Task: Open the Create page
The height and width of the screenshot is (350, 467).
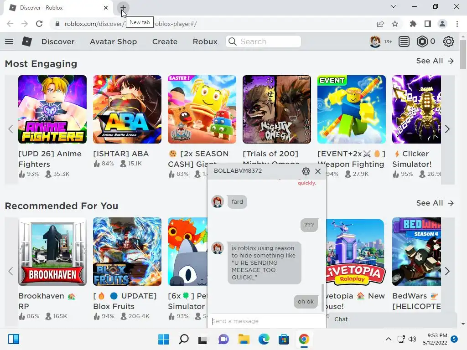Action: (165, 41)
